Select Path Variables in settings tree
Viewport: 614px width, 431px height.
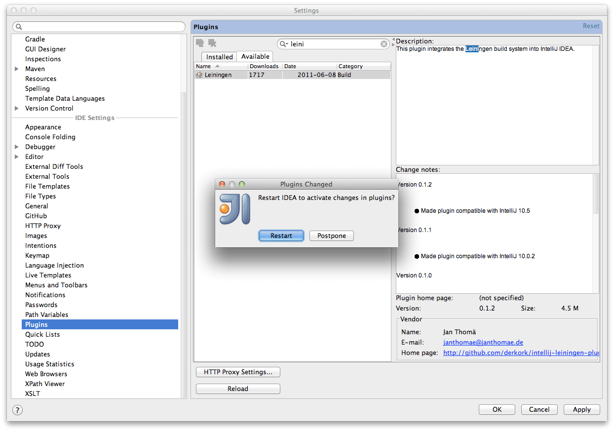click(46, 314)
